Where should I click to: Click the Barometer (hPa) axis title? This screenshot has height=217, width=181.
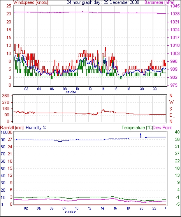pos(159,2)
